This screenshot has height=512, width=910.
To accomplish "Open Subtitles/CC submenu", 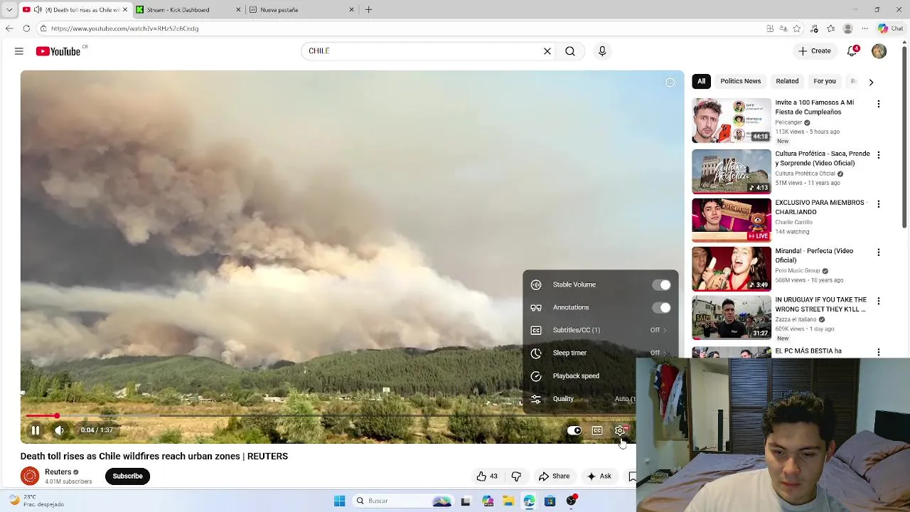I will [600, 330].
